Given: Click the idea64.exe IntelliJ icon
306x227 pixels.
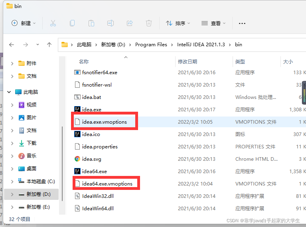Looking at the screenshot, I should tap(77, 171).
